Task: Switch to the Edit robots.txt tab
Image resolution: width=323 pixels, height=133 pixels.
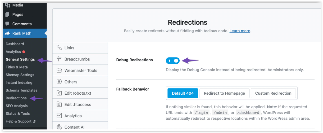Action: pyautogui.click(x=80, y=93)
